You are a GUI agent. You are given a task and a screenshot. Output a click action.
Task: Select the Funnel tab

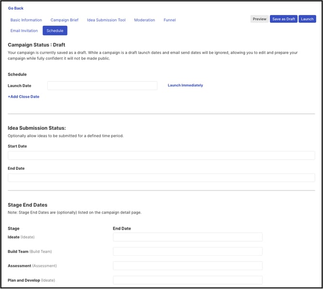point(170,20)
